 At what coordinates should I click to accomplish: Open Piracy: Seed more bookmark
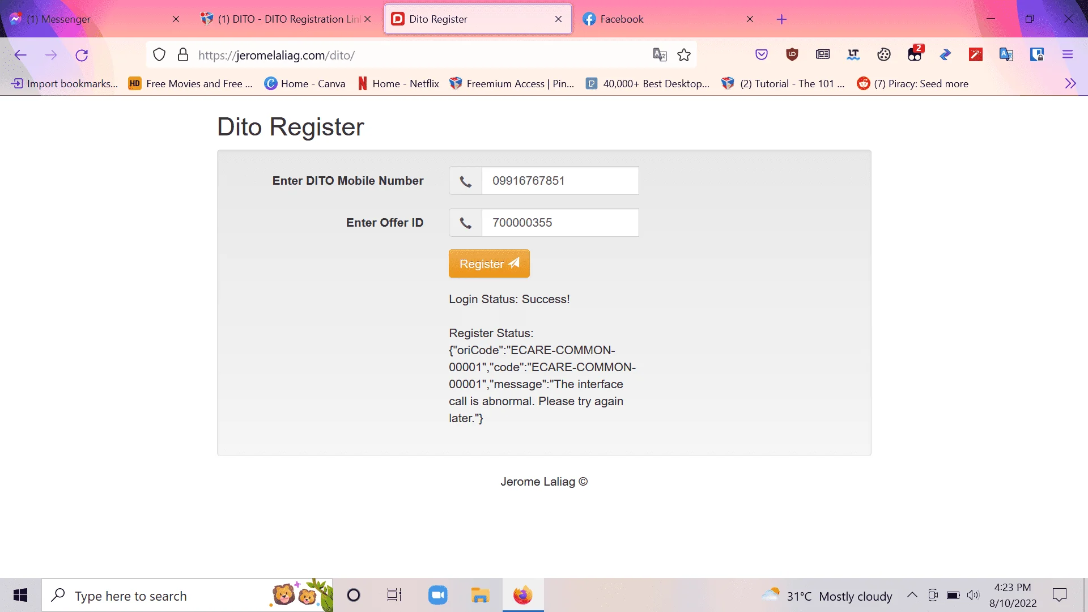[x=913, y=84]
